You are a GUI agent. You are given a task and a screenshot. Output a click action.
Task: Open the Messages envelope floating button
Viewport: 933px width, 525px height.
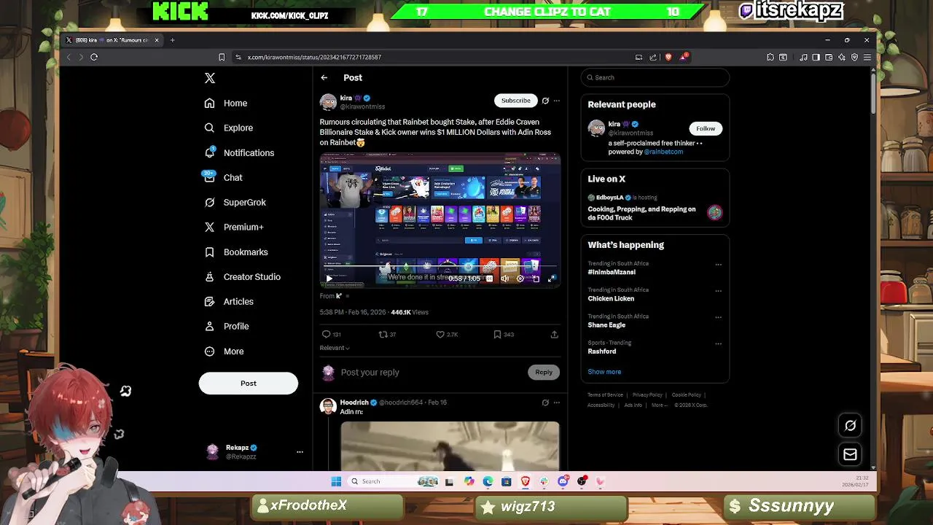(850, 455)
